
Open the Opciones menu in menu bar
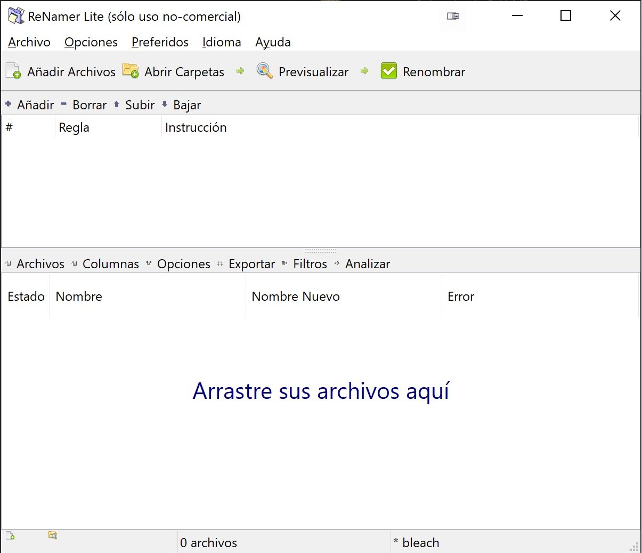(x=91, y=42)
